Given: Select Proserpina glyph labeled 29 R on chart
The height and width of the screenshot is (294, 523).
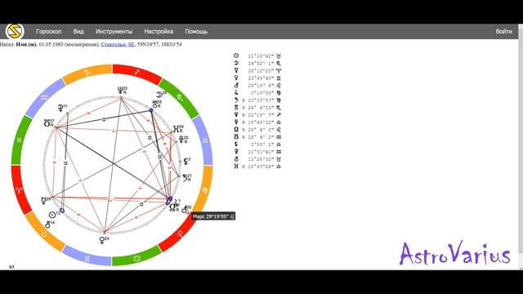Looking at the screenshot, I should tap(177, 129).
